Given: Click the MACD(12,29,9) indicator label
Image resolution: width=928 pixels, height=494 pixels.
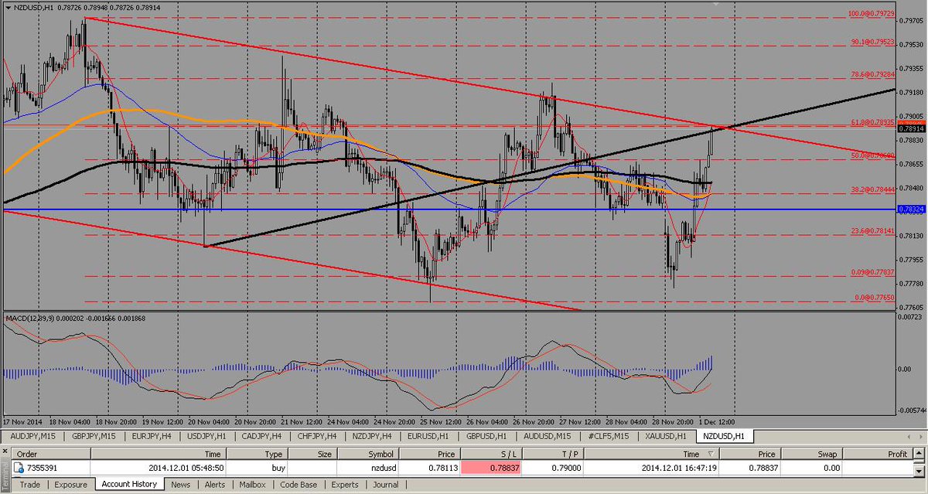Looking at the screenshot, I should click(31, 318).
